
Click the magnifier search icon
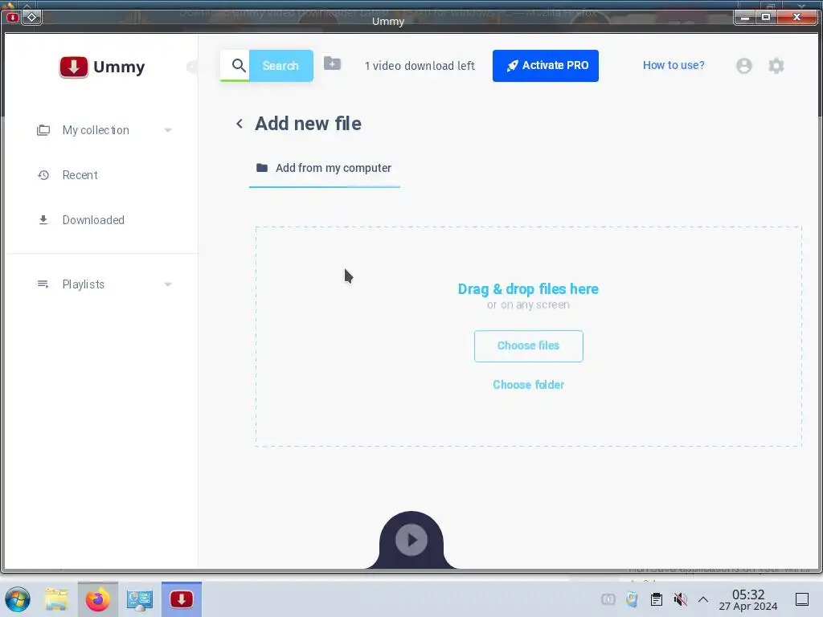[238, 66]
